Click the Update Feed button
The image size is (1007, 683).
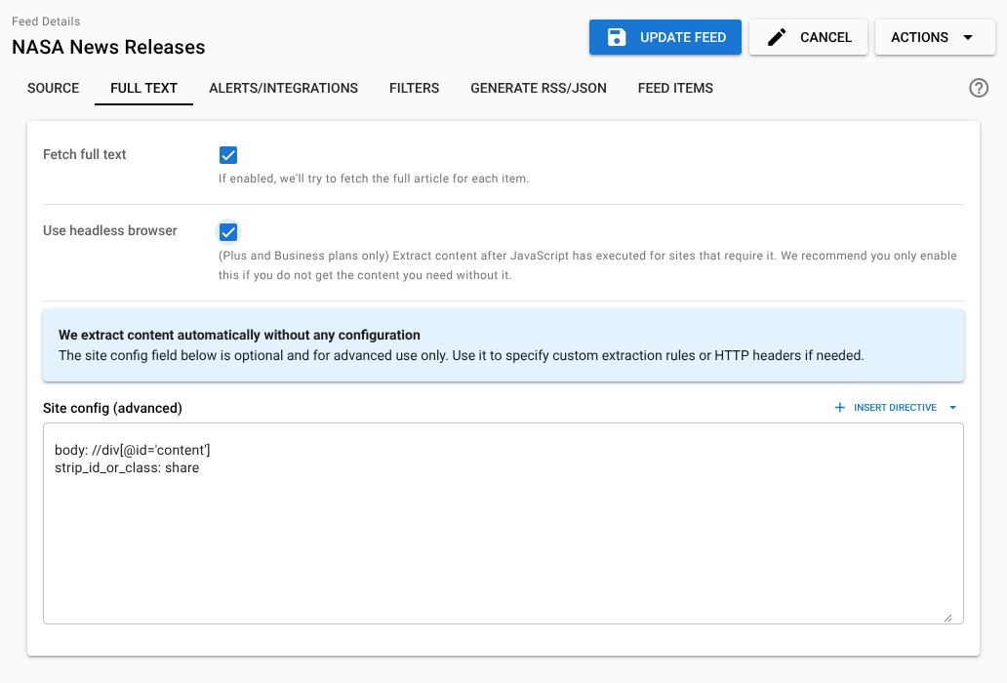(665, 37)
